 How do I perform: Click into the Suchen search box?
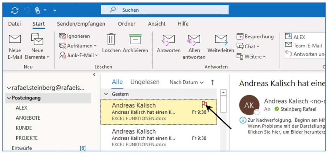[x=164, y=10]
